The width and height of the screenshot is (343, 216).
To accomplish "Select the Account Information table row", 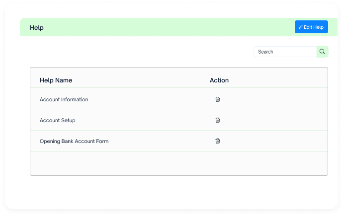I will [x=179, y=98].
